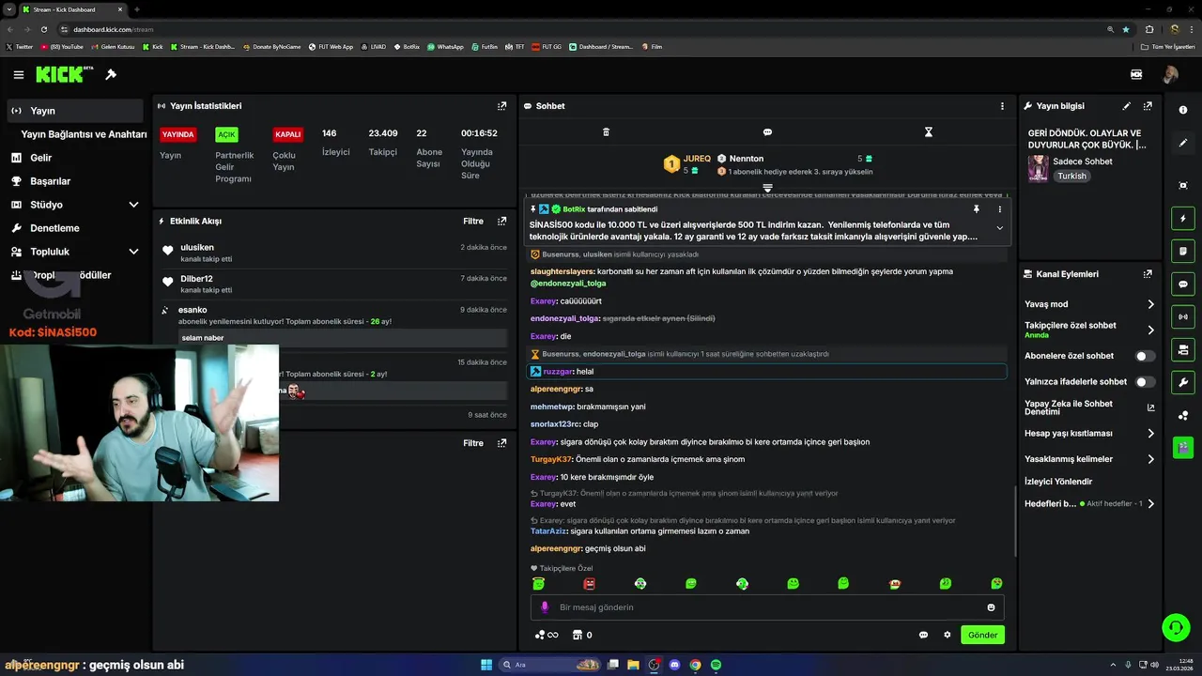Click the wrench icon in right sidebar

pos(1182,382)
